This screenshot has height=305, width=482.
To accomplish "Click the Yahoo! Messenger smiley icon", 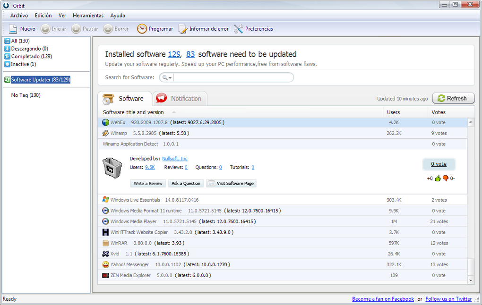I will (x=106, y=264).
